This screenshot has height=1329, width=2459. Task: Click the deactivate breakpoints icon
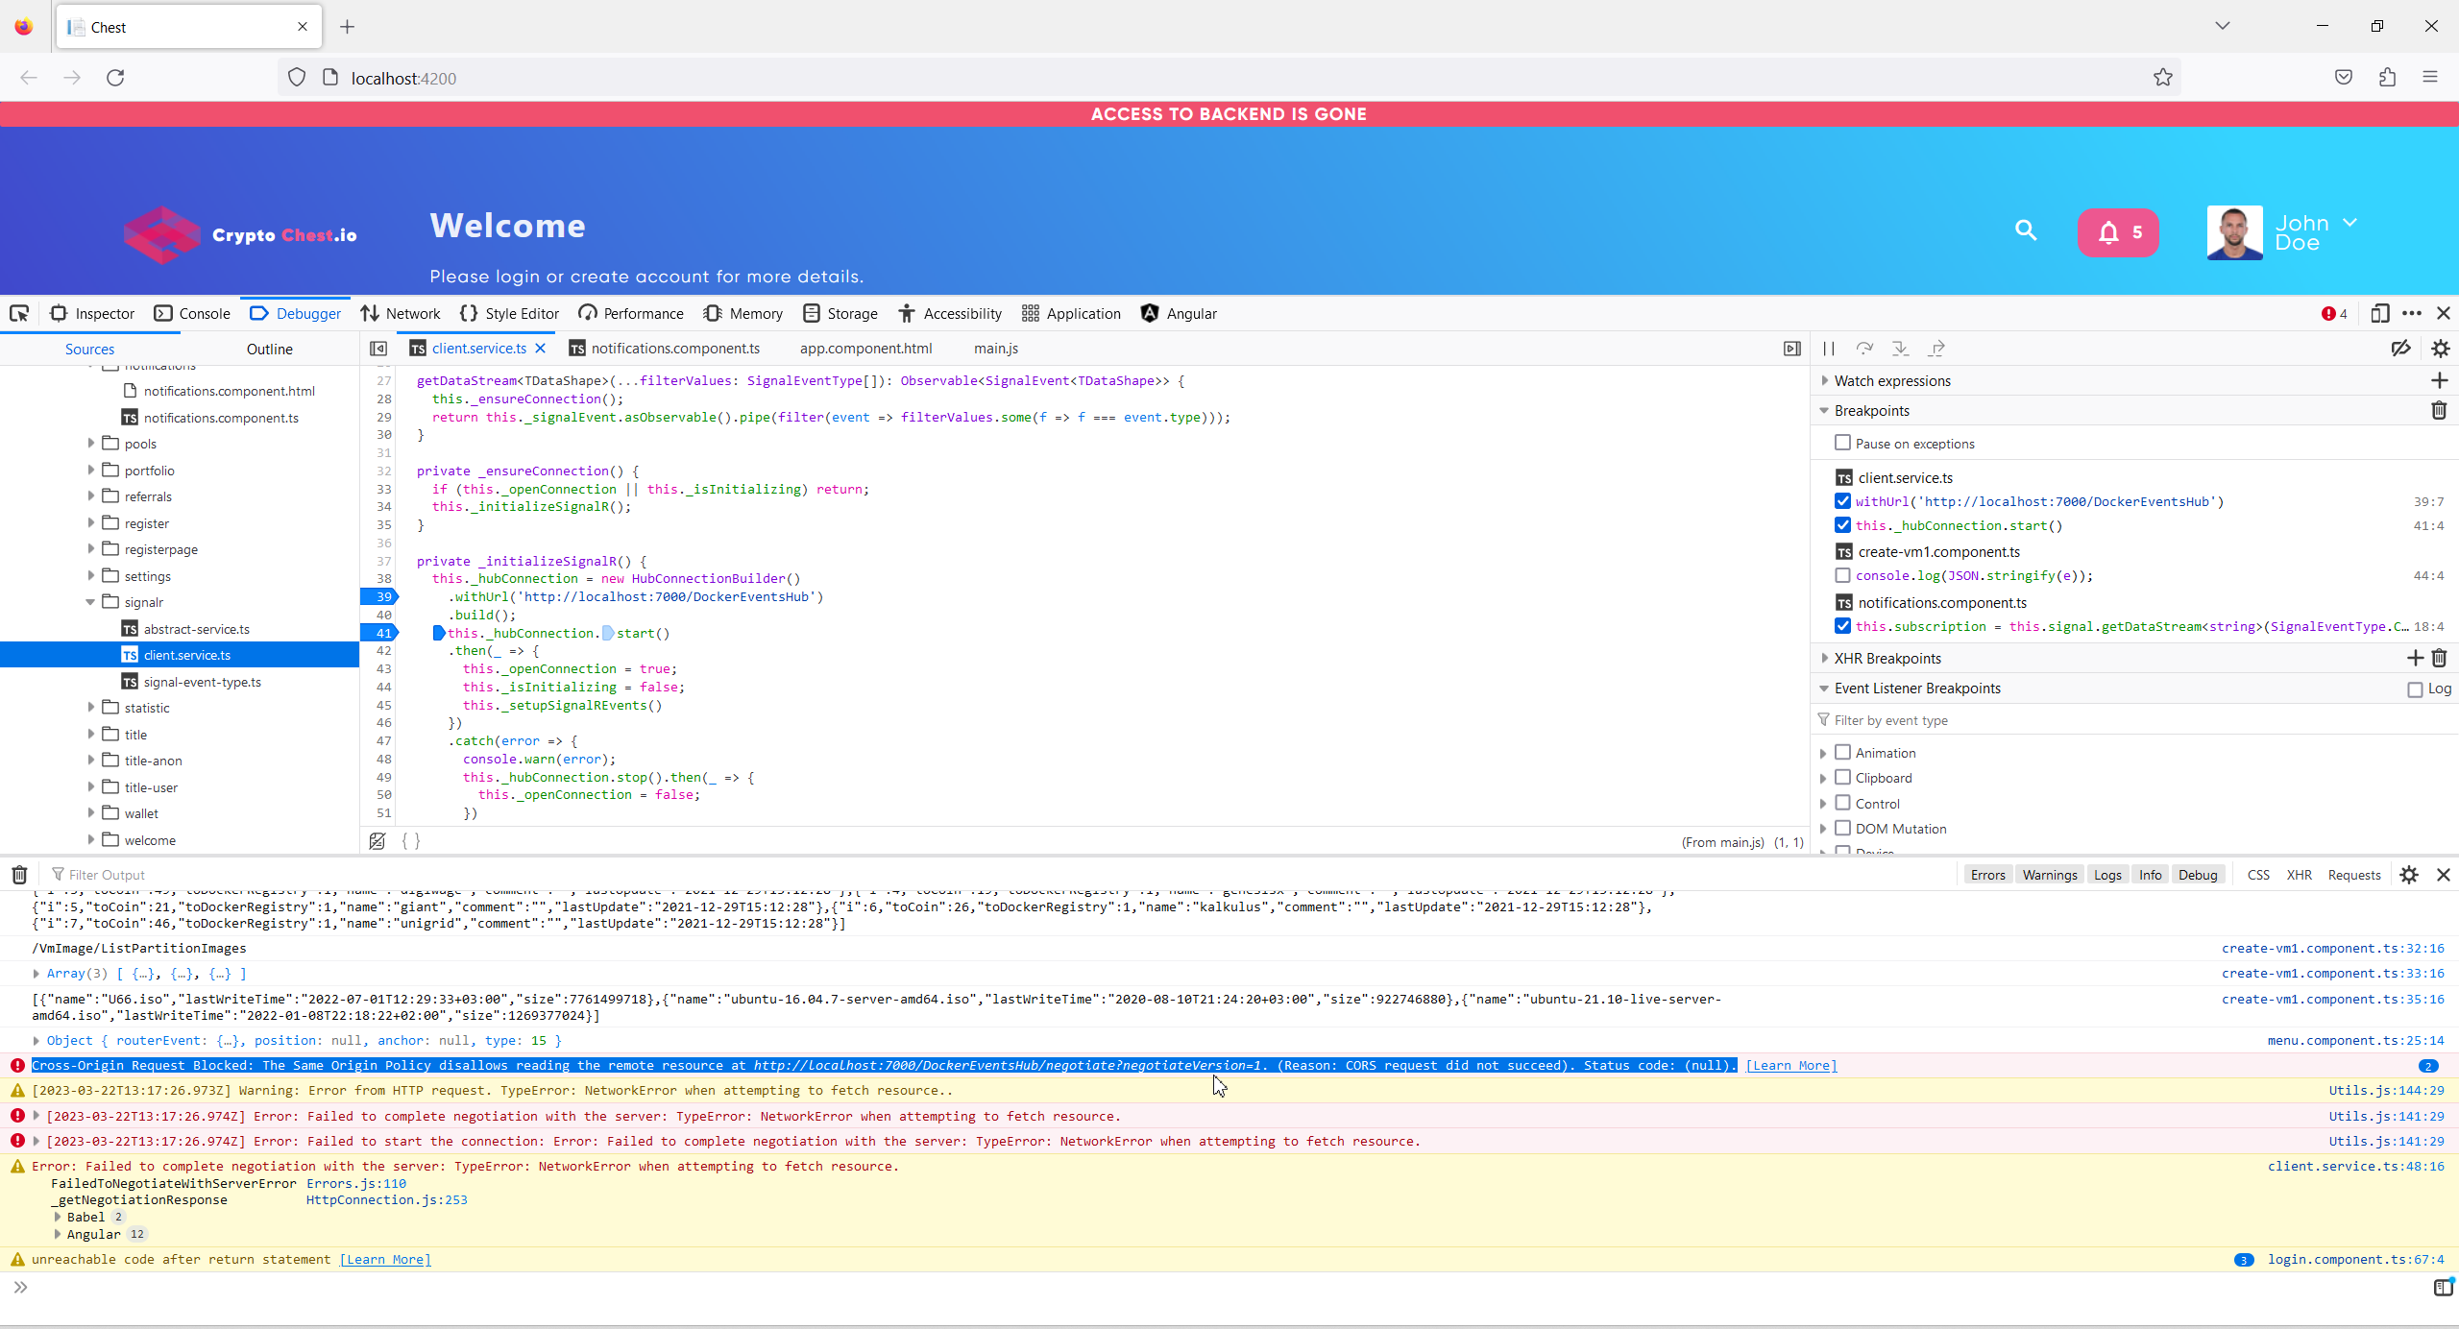click(2400, 349)
